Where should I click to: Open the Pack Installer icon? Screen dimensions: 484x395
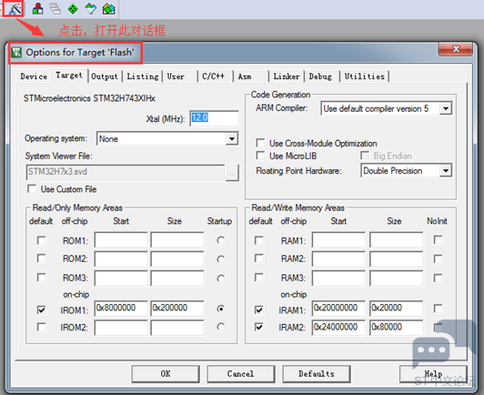click(108, 9)
